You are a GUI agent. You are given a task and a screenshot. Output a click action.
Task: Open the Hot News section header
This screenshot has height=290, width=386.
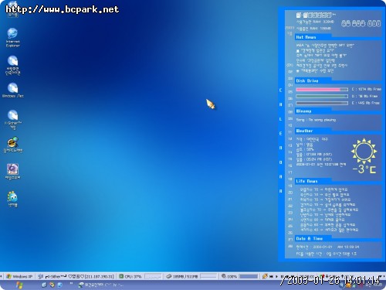[x=306, y=37]
